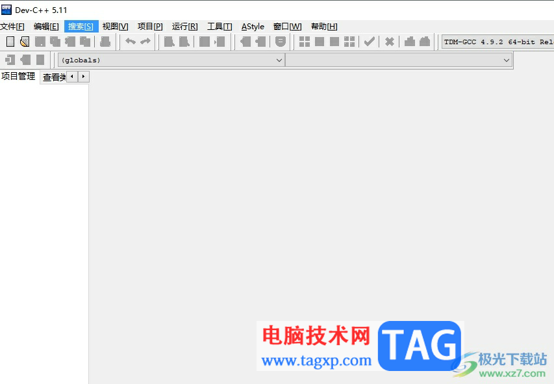Screen dimensions: 554x384
Task: Open the 运行[R] menu
Action: 185,27
